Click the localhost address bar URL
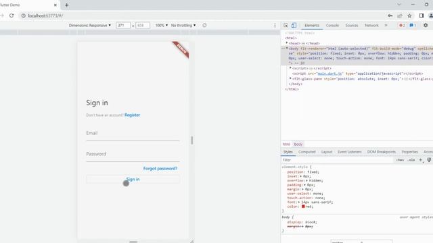The width and height of the screenshot is (433, 243). tap(45, 16)
